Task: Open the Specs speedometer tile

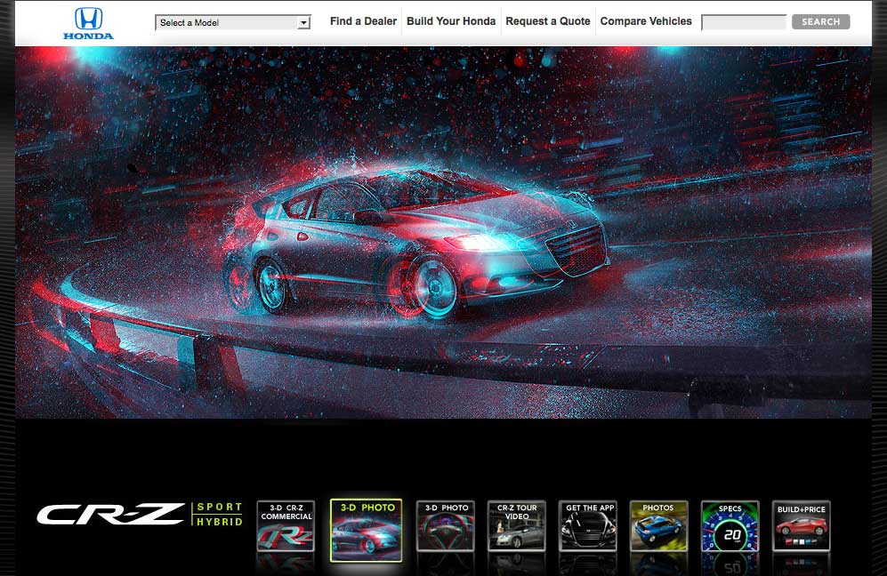Action: click(x=730, y=525)
